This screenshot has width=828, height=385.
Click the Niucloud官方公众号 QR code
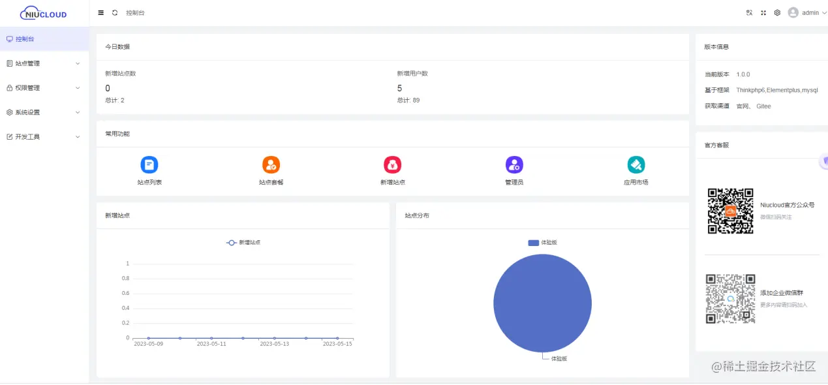pos(731,211)
